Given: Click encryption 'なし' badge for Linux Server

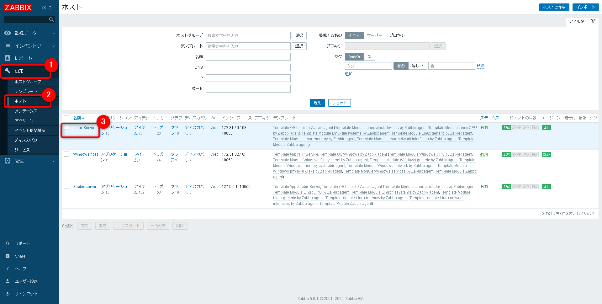Looking at the screenshot, I should [547, 128].
